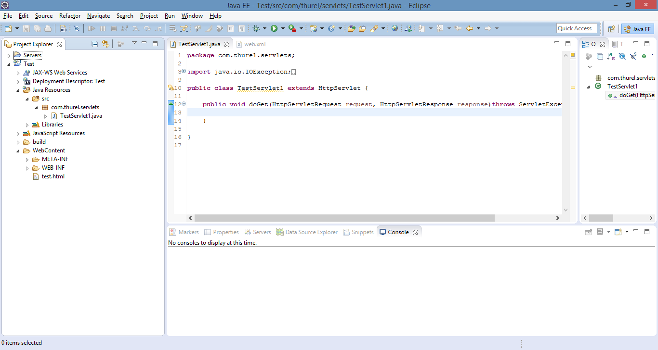
Task: Toggle Block Selection Mode icon
Action: pyautogui.click(x=231, y=29)
